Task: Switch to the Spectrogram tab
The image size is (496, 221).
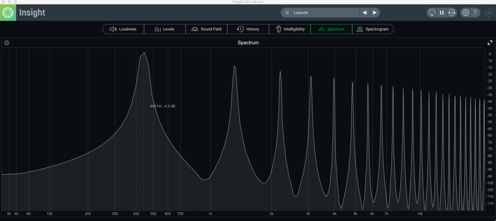Action: tap(373, 29)
